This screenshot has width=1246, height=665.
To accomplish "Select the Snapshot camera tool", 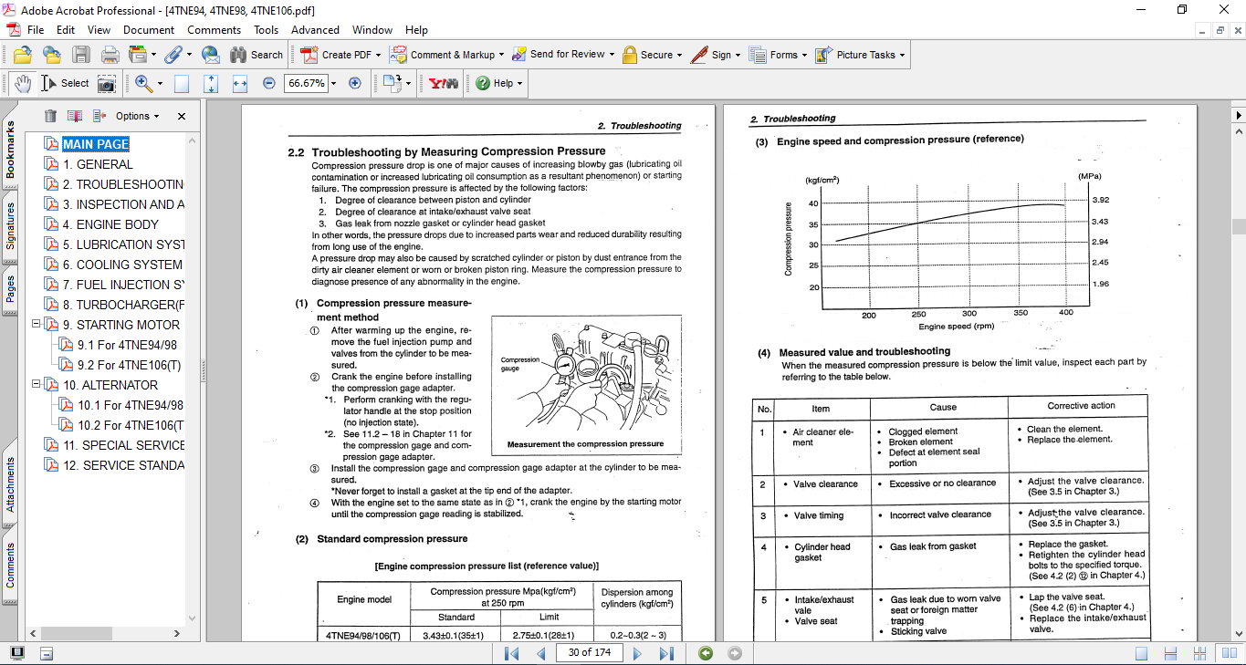I will 107,83.
